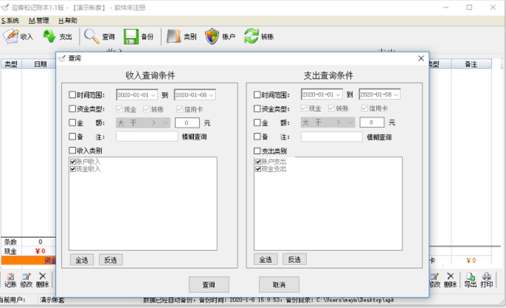Enable income 金额 checkbox
The image size is (506, 308).
click(72, 122)
